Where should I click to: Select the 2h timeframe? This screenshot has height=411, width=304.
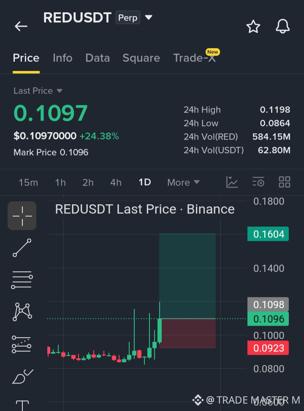[x=88, y=182]
